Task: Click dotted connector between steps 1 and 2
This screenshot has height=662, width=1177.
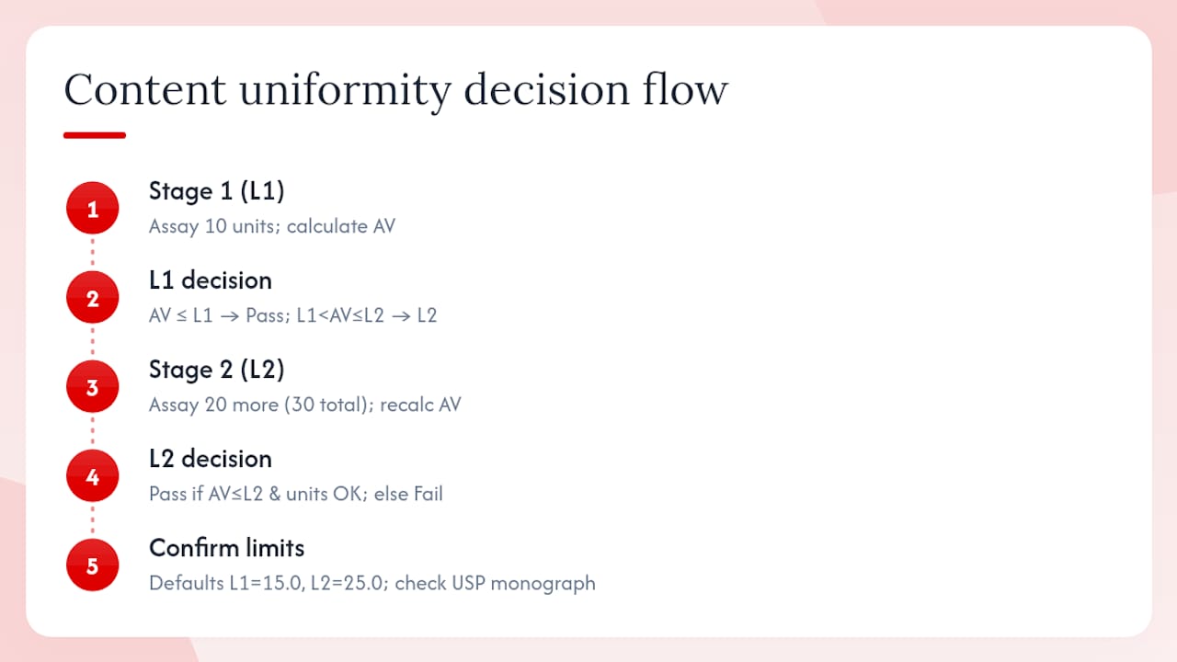Action: [x=92, y=254]
